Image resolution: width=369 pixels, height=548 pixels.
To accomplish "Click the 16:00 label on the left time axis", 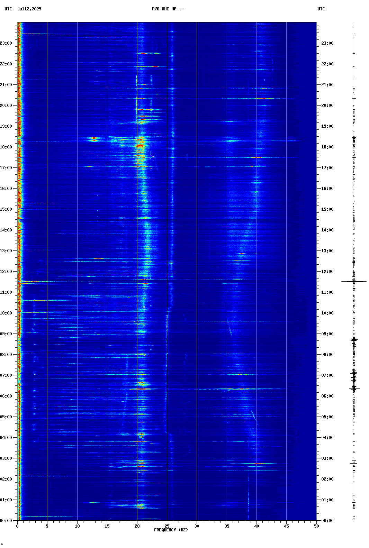I will 6,189.
